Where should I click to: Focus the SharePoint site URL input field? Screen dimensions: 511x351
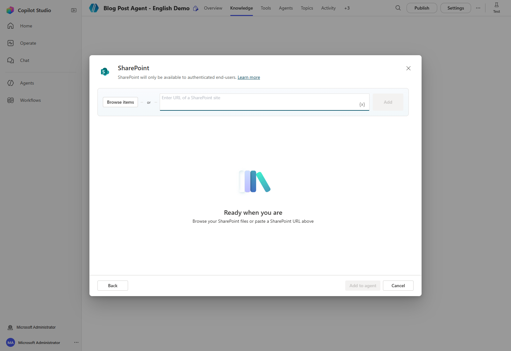point(264,102)
